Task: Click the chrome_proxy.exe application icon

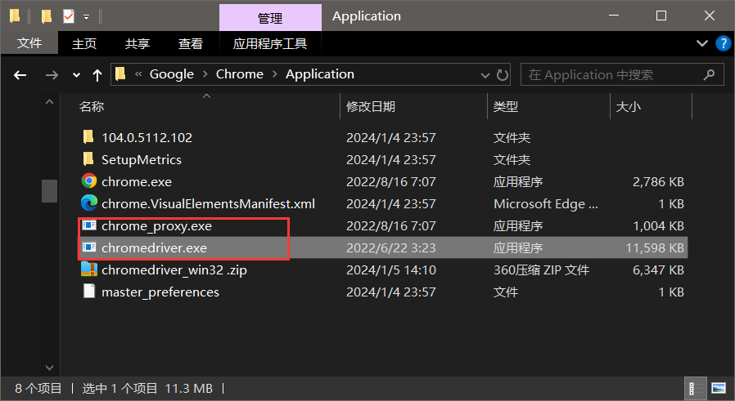Action: tap(88, 225)
